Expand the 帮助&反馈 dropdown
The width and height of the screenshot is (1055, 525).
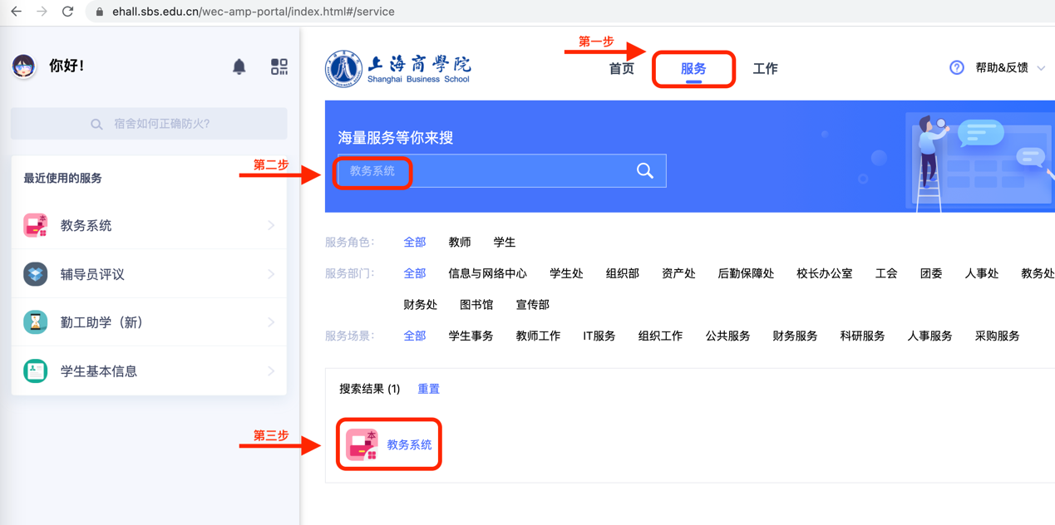(x=1041, y=68)
